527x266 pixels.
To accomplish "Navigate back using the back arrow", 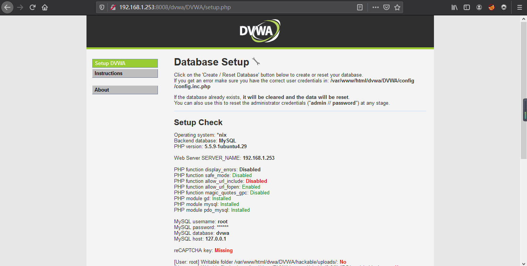I will click(x=8, y=7).
